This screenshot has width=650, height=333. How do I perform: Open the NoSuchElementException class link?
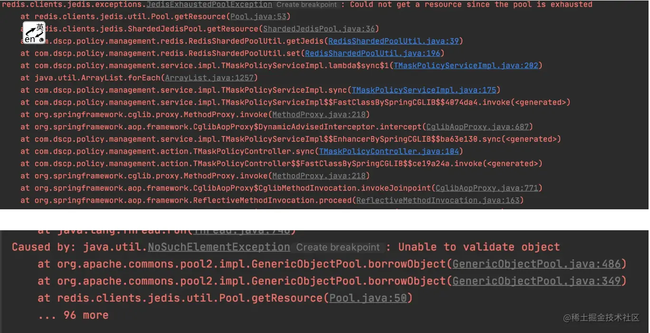[219, 247]
